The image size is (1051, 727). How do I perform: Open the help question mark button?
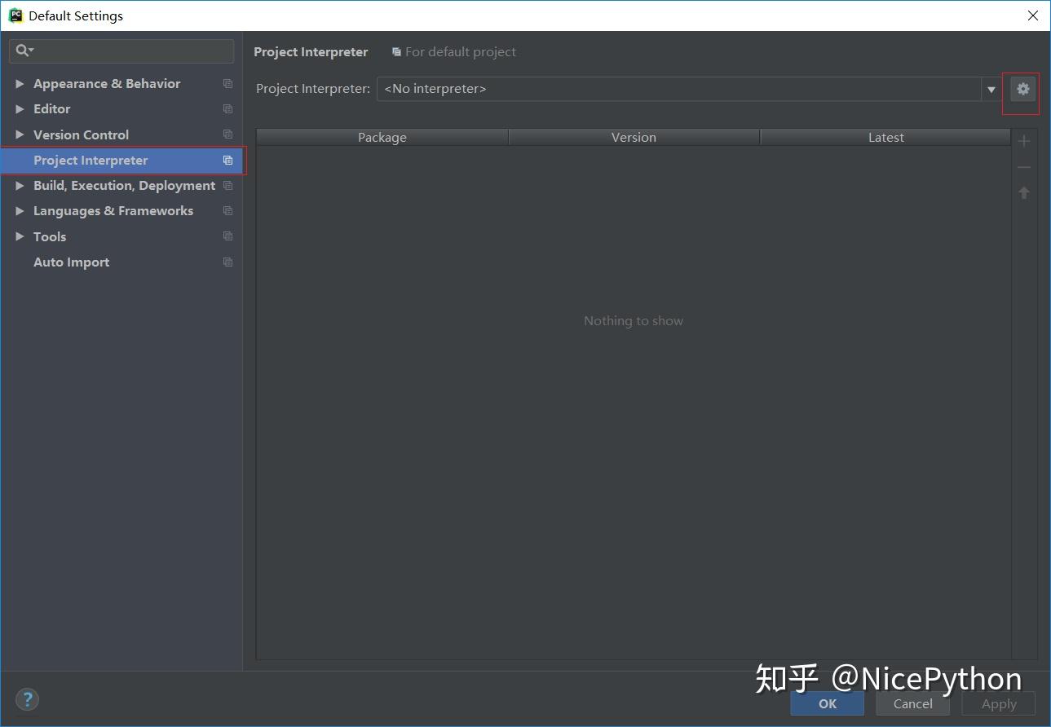point(27,699)
